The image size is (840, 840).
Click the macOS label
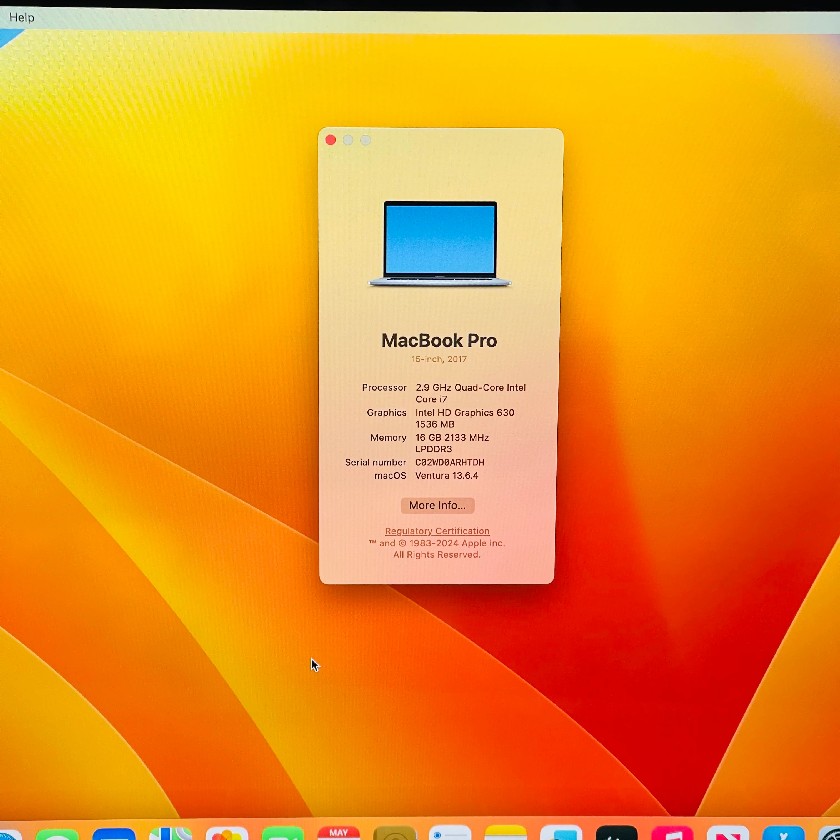tap(391, 476)
